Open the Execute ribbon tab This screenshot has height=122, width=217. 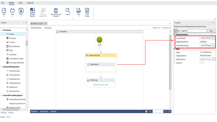tap(30, 3)
